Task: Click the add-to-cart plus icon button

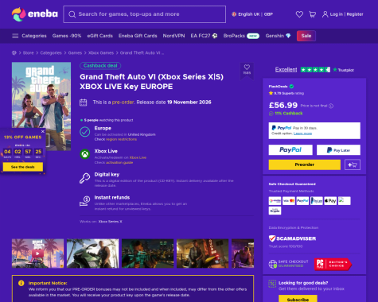Action: (x=353, y=165)
